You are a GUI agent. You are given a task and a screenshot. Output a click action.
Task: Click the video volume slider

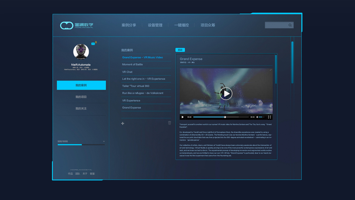261,117
